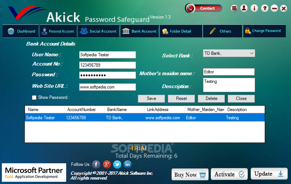Viewport: 291px width, 184px height.
Task: Close the application with the X icon
Action: coord(284,8)
